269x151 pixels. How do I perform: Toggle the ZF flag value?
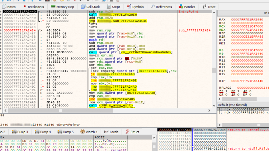tap(226, 91)
